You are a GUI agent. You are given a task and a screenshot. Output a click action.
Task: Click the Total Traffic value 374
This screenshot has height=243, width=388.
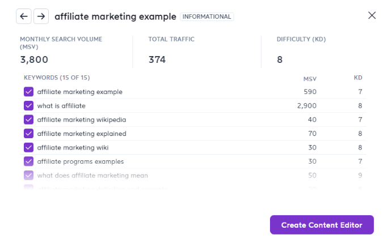click(157, 59)
